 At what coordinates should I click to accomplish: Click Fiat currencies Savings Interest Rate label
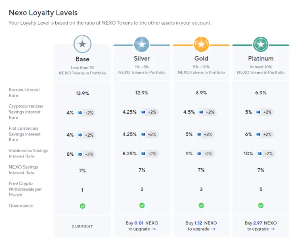pyautogui.click(x=25, y=134)
